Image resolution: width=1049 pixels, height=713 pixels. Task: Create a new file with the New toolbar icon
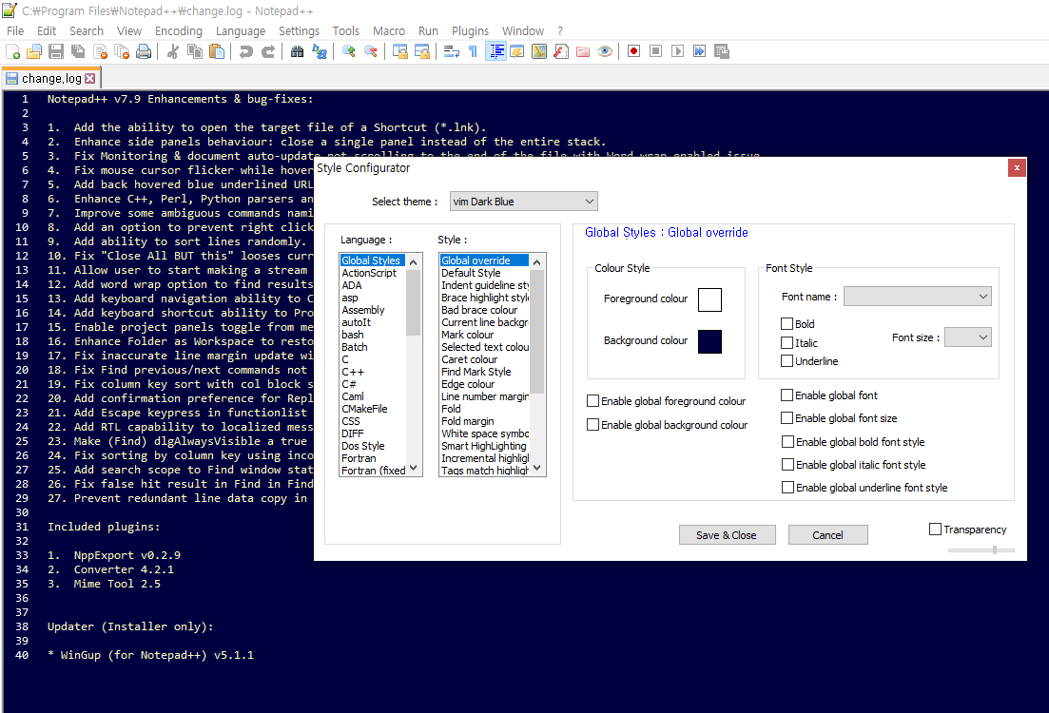click(x=12, y=51)
